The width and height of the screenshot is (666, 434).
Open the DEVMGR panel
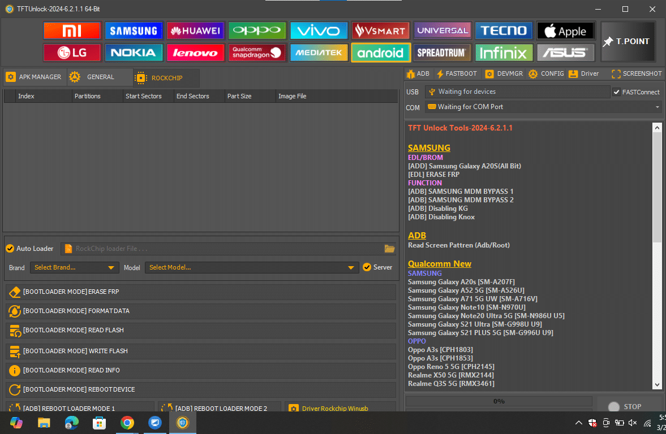point(503,73)
